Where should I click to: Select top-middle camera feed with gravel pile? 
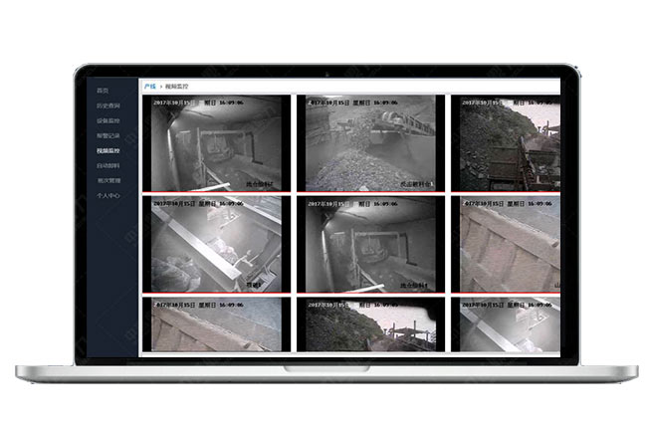(x=370, y=143)
